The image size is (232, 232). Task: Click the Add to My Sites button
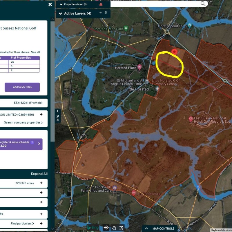(22, 87)
